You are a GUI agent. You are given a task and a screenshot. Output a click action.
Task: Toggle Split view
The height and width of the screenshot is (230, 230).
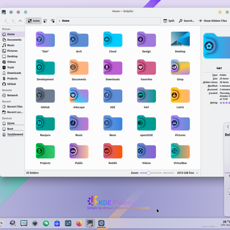(x=169, y=21)
